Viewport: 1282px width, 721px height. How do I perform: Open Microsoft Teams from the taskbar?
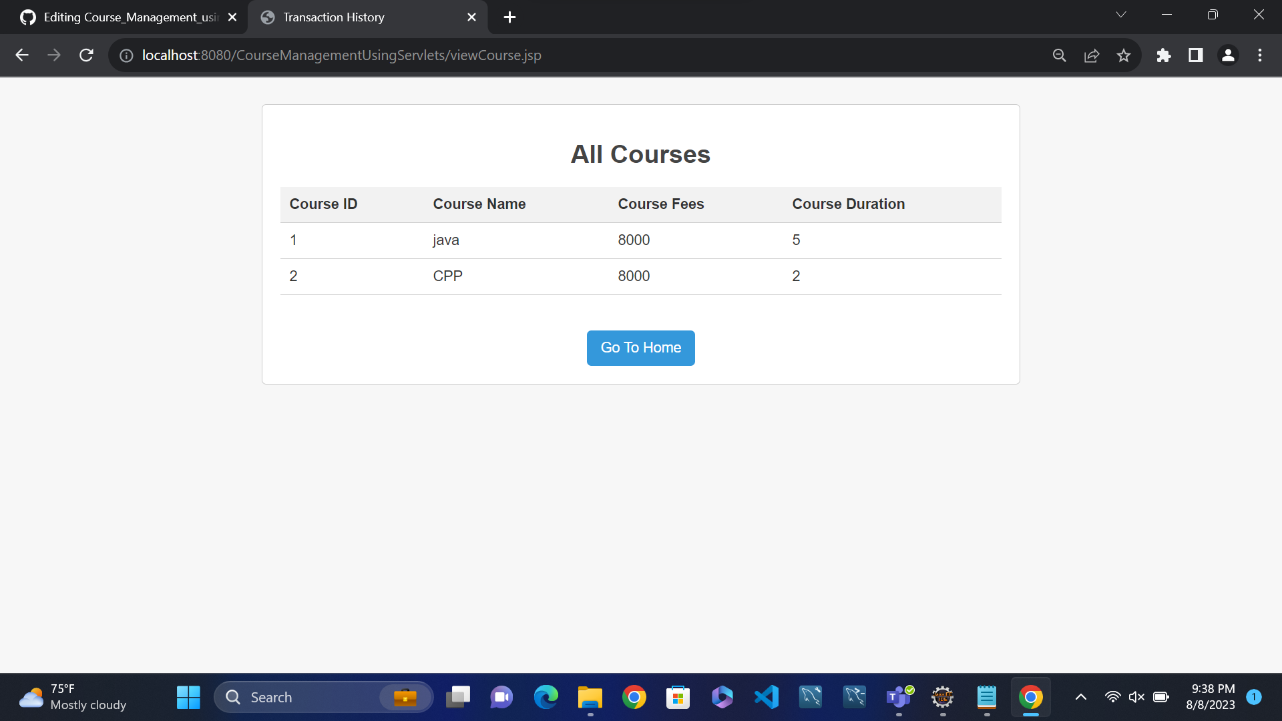tap(899, 697)
